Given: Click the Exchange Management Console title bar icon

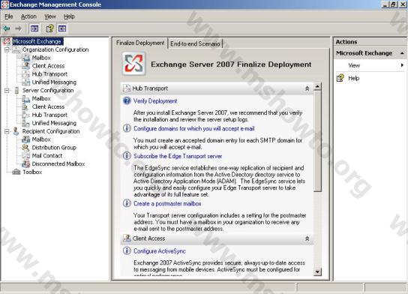Looking at the screenshot, I should click(5, 4).
